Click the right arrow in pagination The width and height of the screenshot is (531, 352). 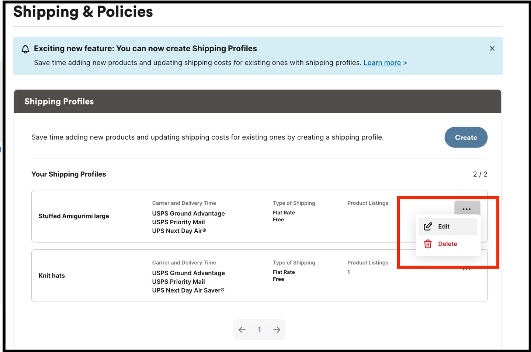pyautogui.click(x=277, y=329)
